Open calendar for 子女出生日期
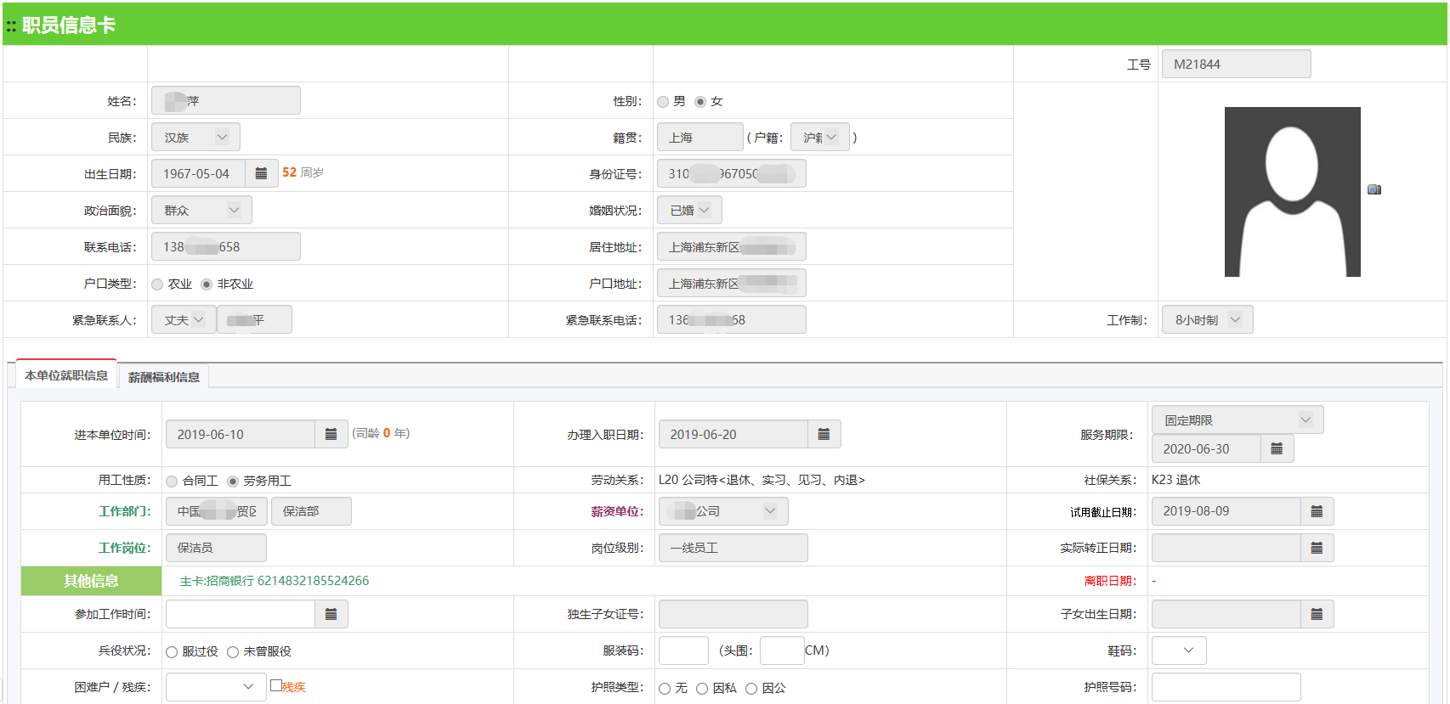1450x704 pixels. pyautogui.click(x=1317, y=614)
